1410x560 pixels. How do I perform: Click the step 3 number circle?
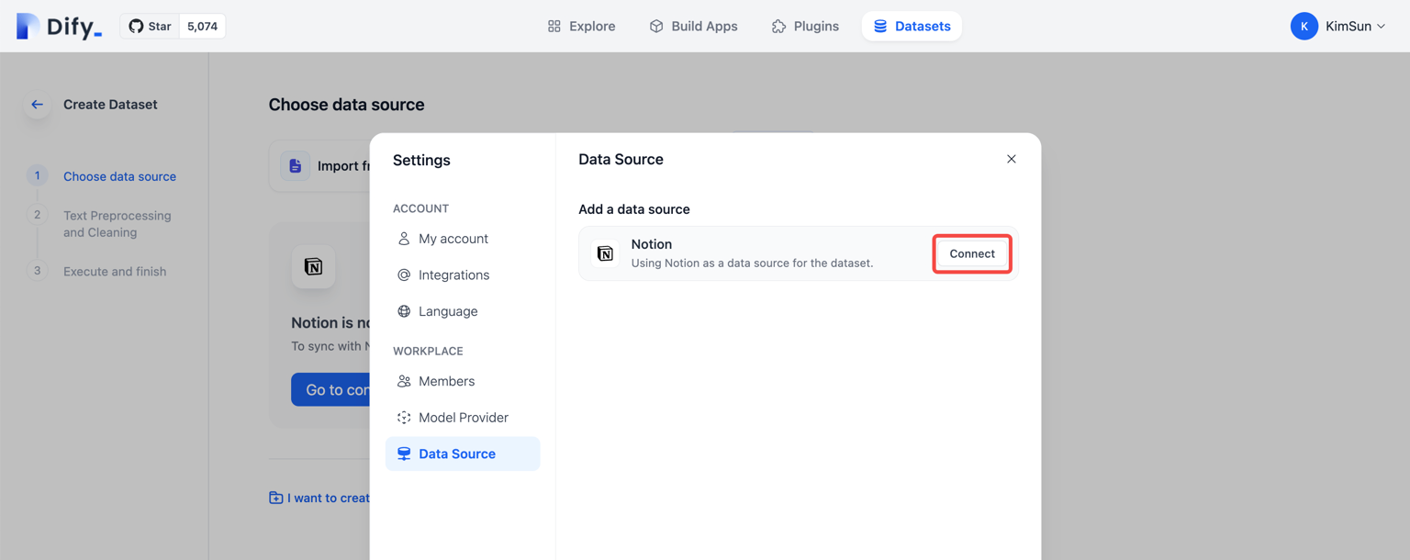(37, 271)
